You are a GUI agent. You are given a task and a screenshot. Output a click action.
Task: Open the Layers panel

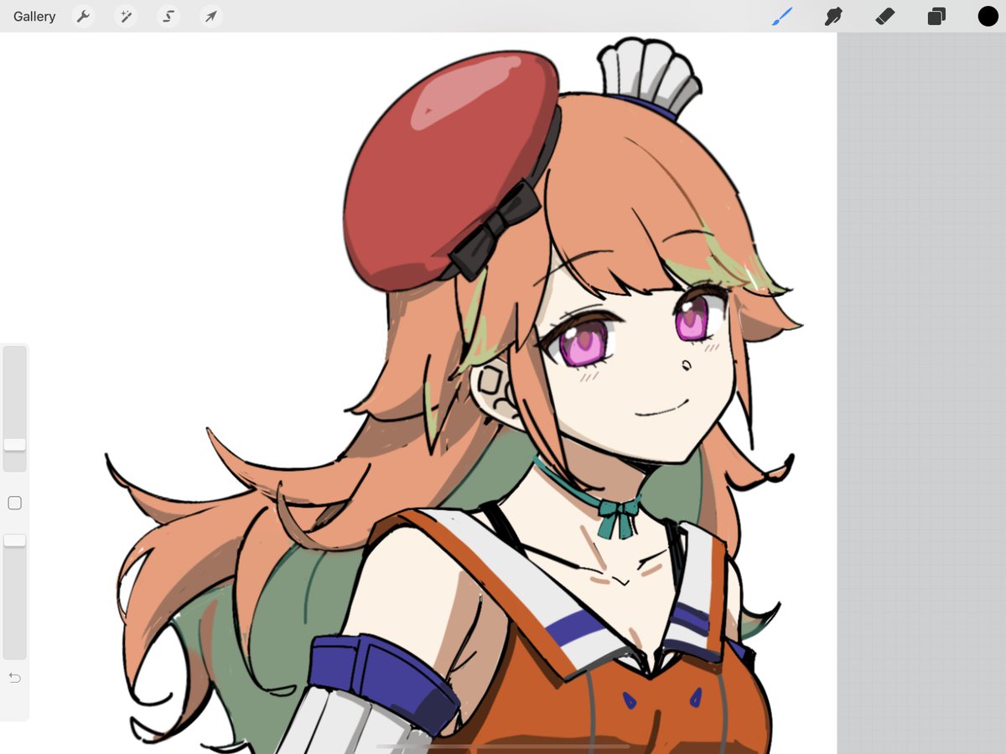(936, 16)
